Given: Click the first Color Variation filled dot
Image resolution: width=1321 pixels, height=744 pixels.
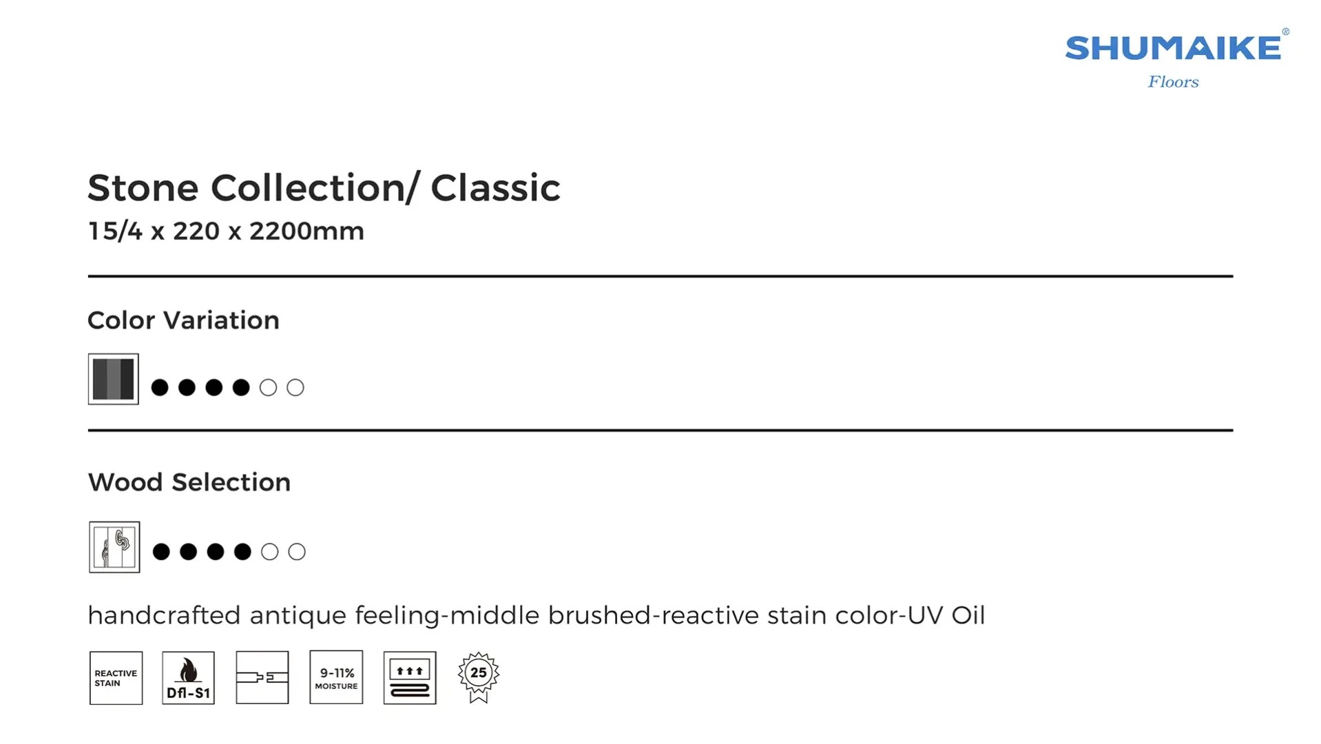Looking at the screenshot, I should pos(160,388).
